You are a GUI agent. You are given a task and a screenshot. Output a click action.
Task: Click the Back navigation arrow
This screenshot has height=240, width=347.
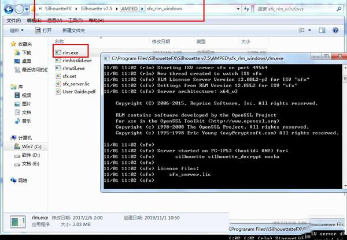click(8, 10)
